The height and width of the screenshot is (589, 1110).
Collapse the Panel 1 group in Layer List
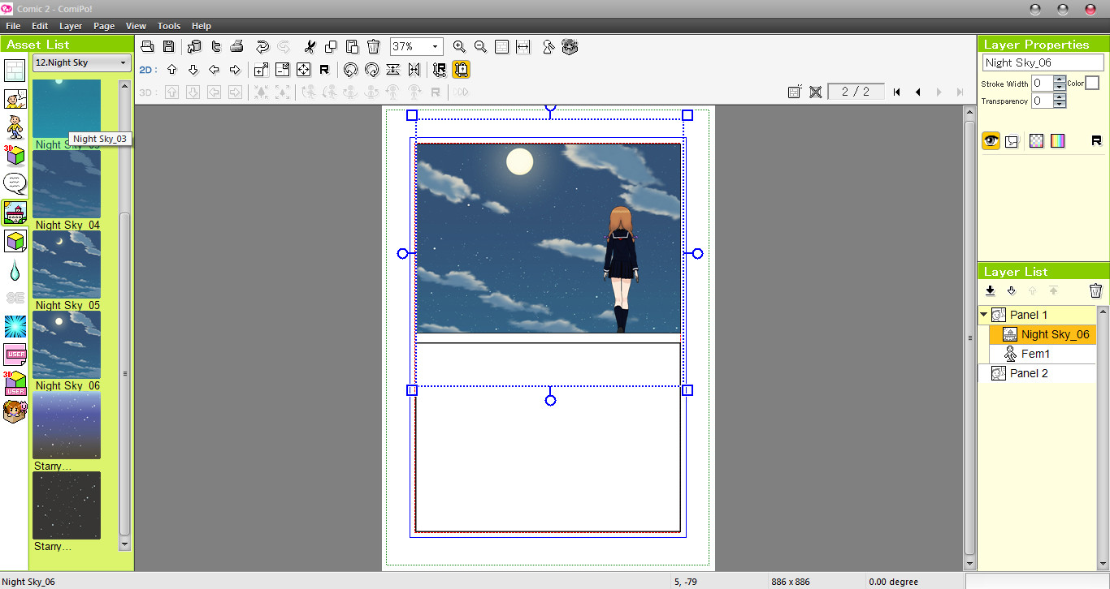982,315
